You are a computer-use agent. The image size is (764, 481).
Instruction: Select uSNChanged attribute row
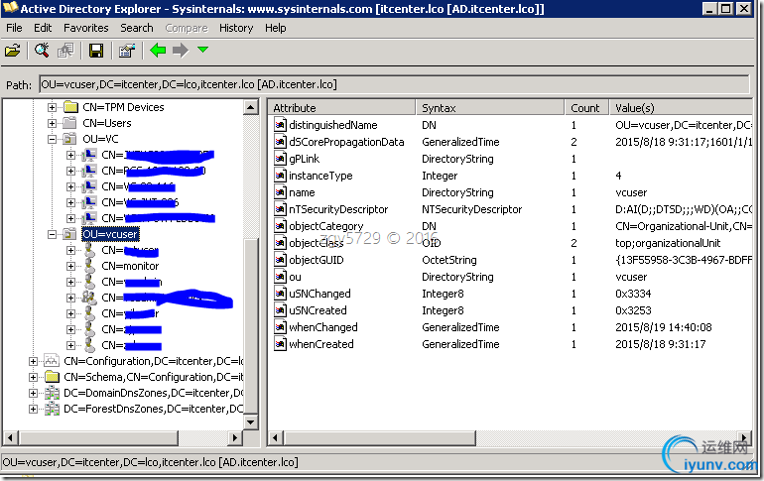pos(512,294)
